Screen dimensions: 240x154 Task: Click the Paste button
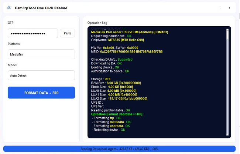coord(67,33)
